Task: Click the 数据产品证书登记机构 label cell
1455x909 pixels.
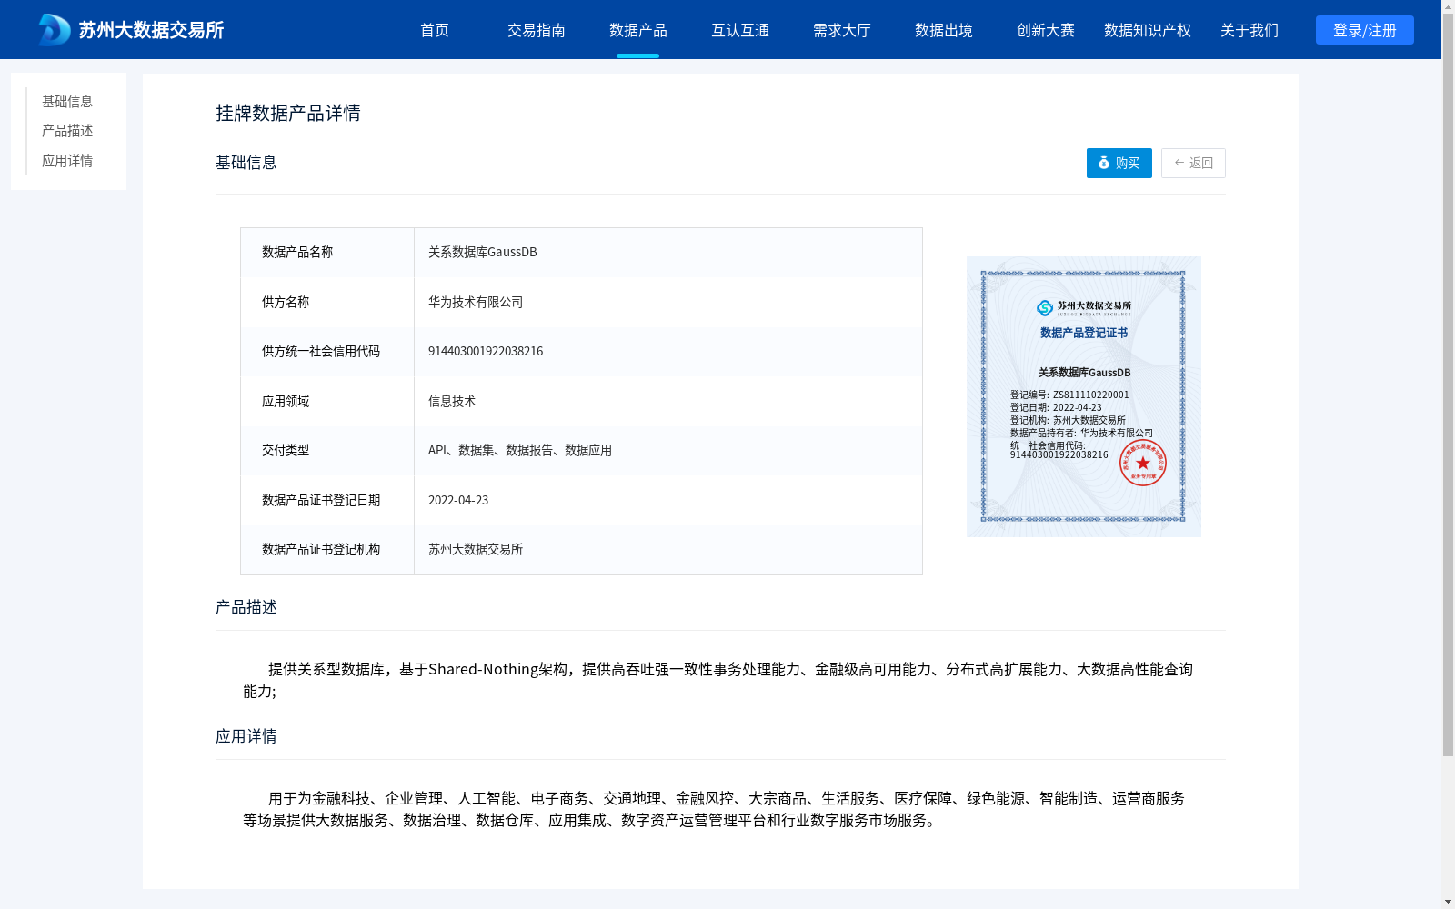Action: click(x=327, y=550)
